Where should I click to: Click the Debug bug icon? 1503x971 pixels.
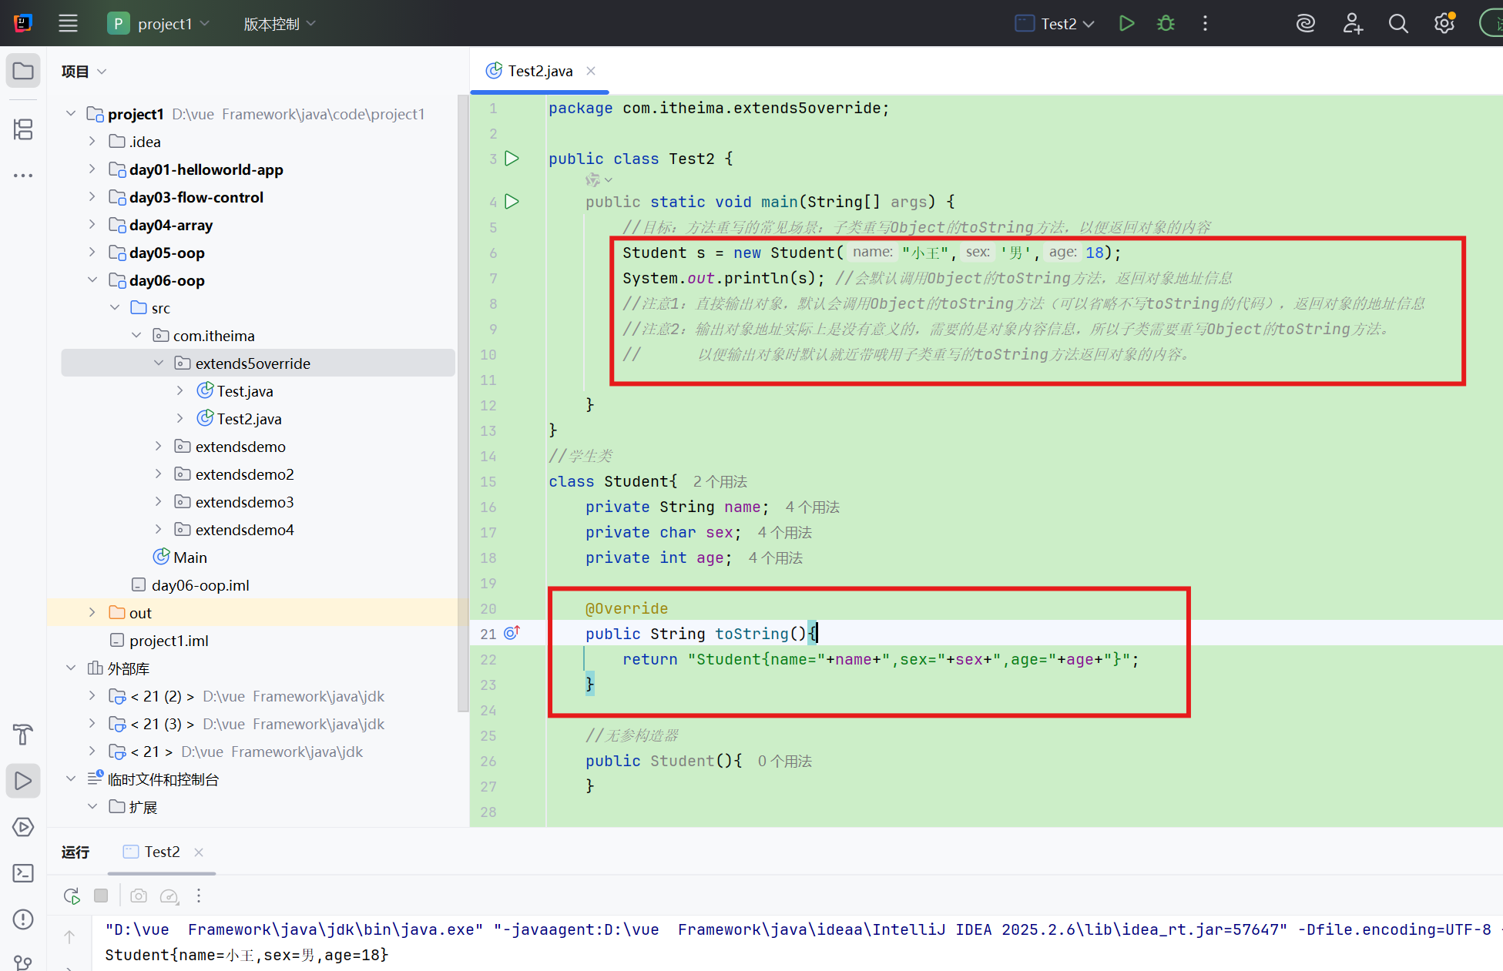tap(1166, 23)
